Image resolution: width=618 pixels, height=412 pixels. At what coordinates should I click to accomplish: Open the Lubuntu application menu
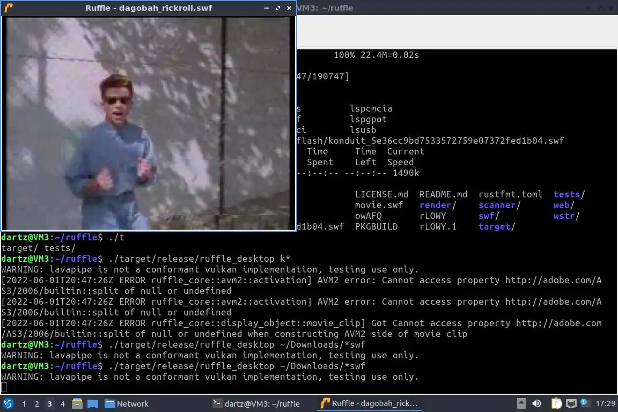[8, 403]
